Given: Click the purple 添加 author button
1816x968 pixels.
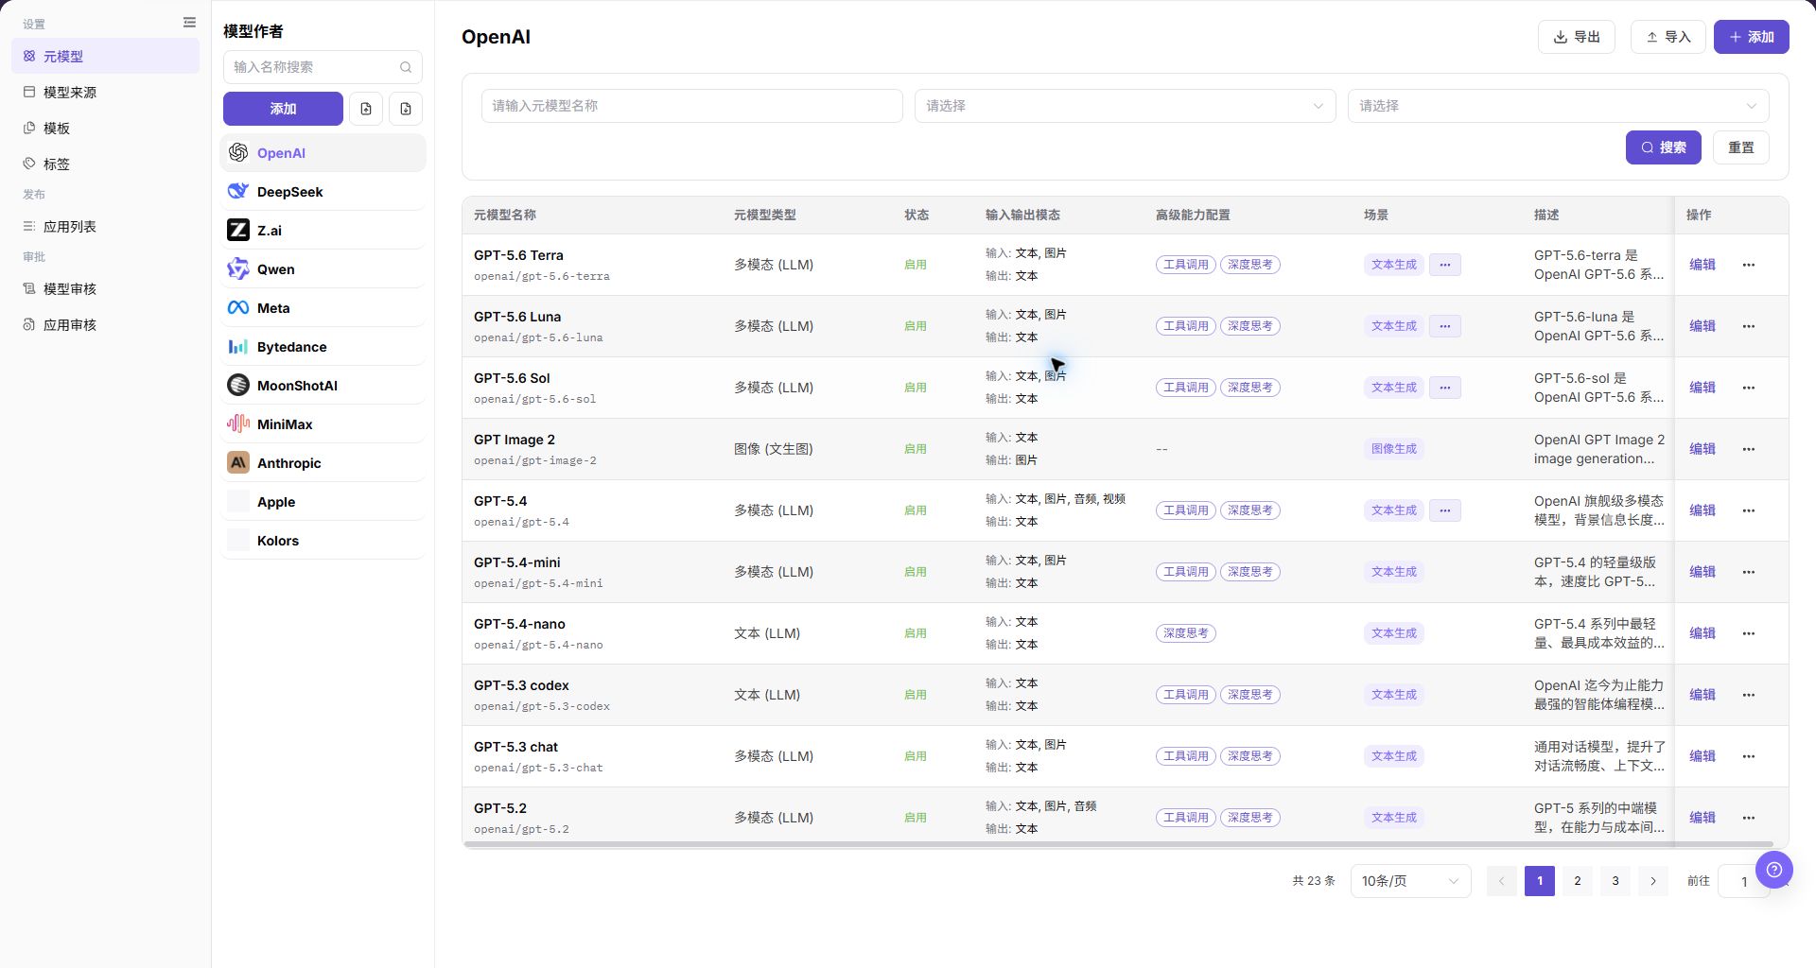Looking at the screenshot, I should click(x=283, y=109).
